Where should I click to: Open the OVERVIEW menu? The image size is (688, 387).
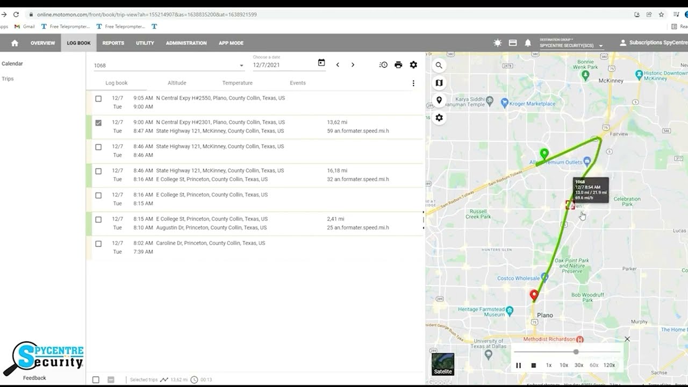click(x=43, y=43)
